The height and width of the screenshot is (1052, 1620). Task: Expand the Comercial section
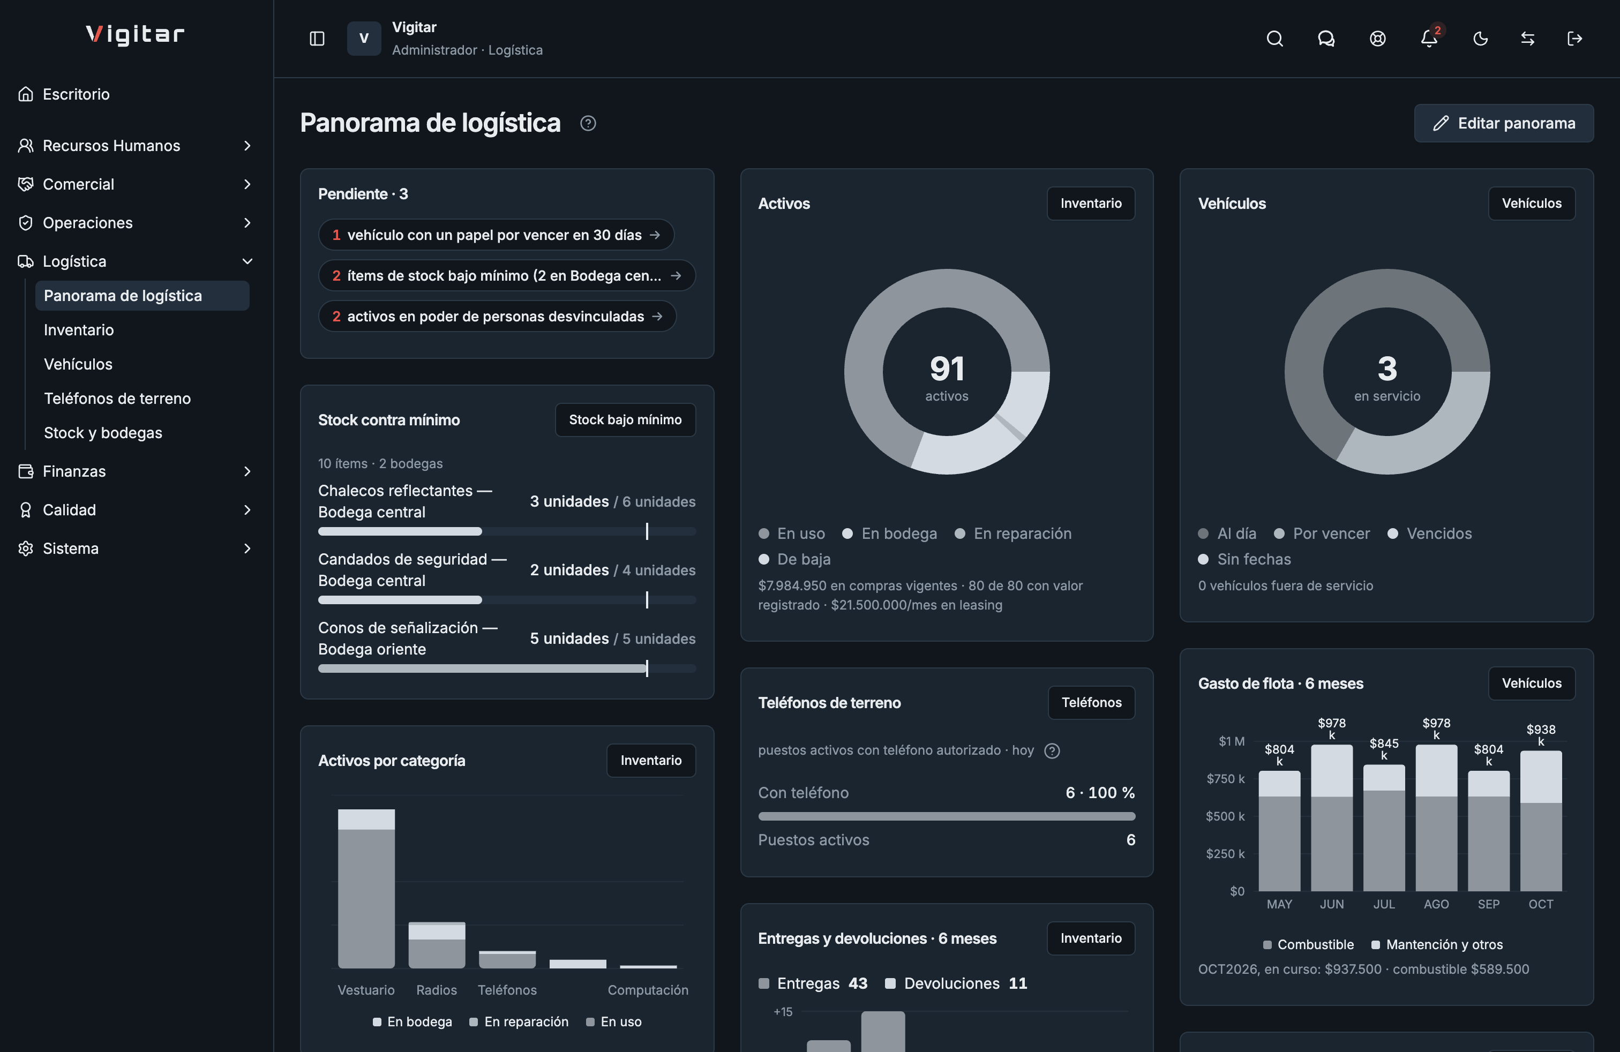click(x=136, y=184)
